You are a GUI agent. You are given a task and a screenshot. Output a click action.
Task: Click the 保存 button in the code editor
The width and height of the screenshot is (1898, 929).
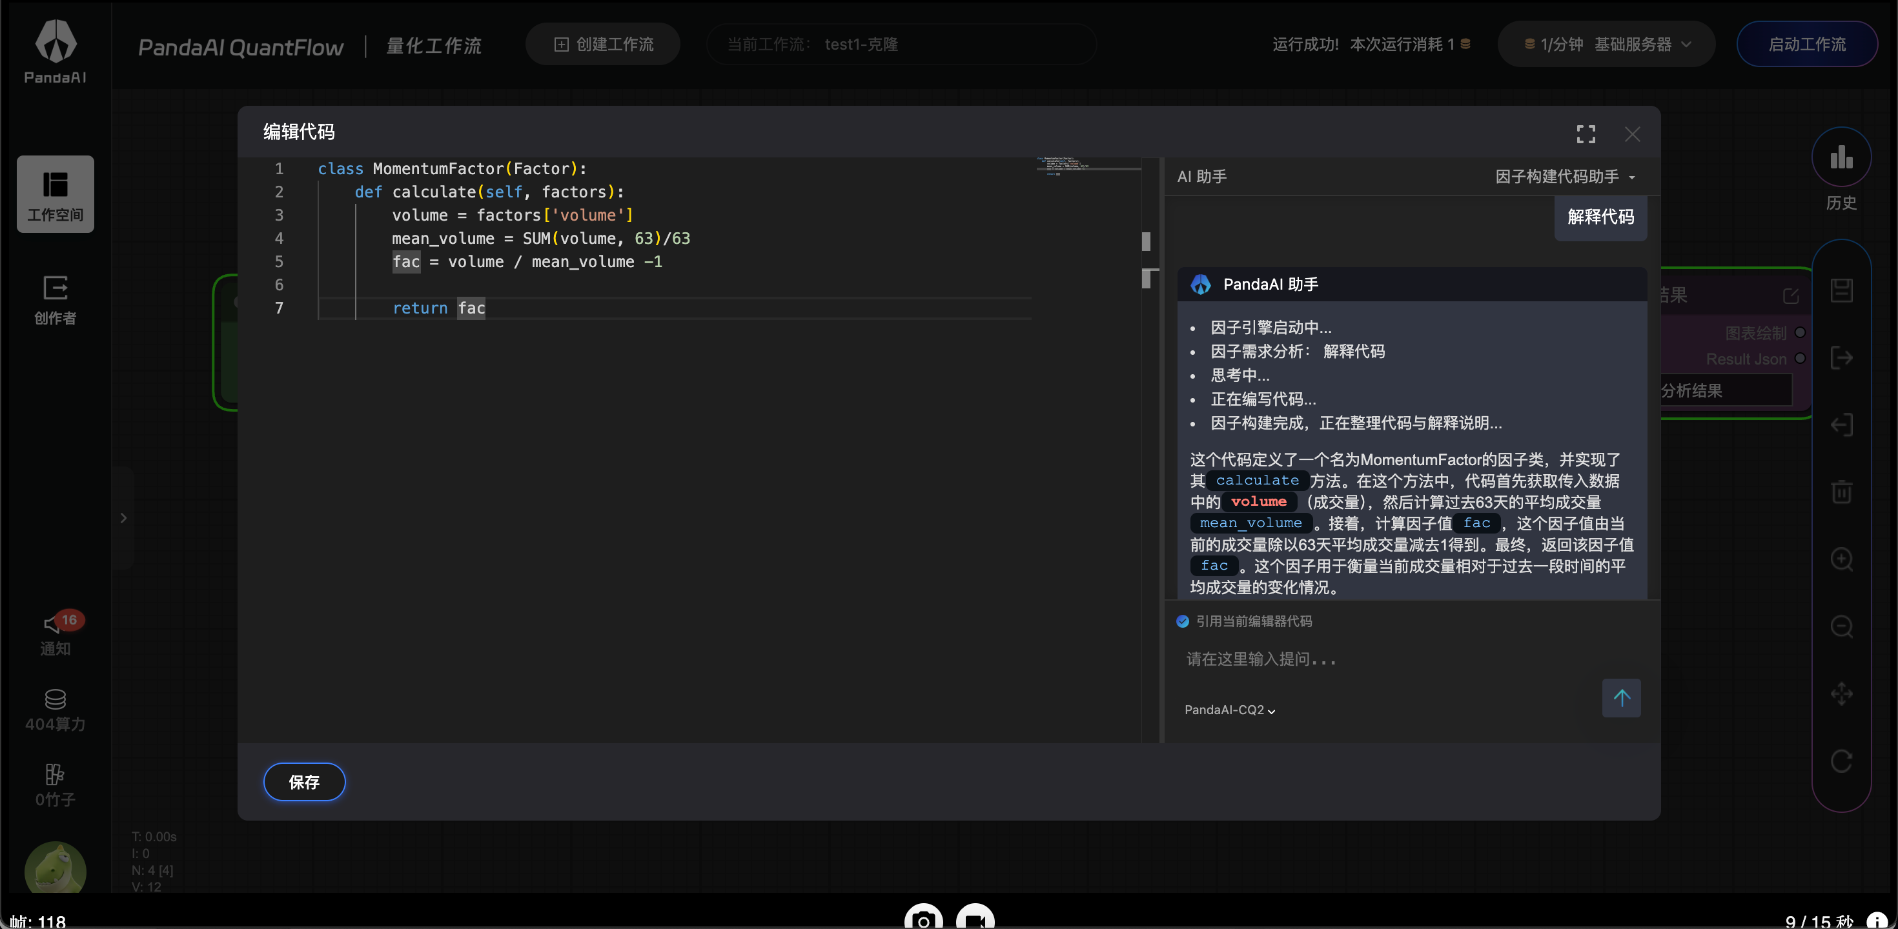304,782
